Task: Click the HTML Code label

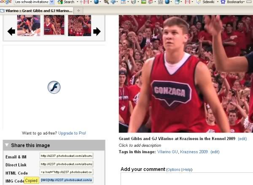Action: pos(16,173)
